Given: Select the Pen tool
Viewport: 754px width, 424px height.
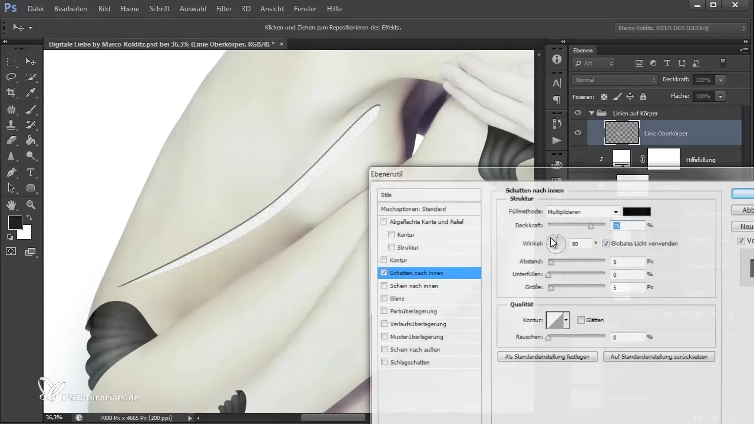Looking at the screenshot, I should [11, 173].
